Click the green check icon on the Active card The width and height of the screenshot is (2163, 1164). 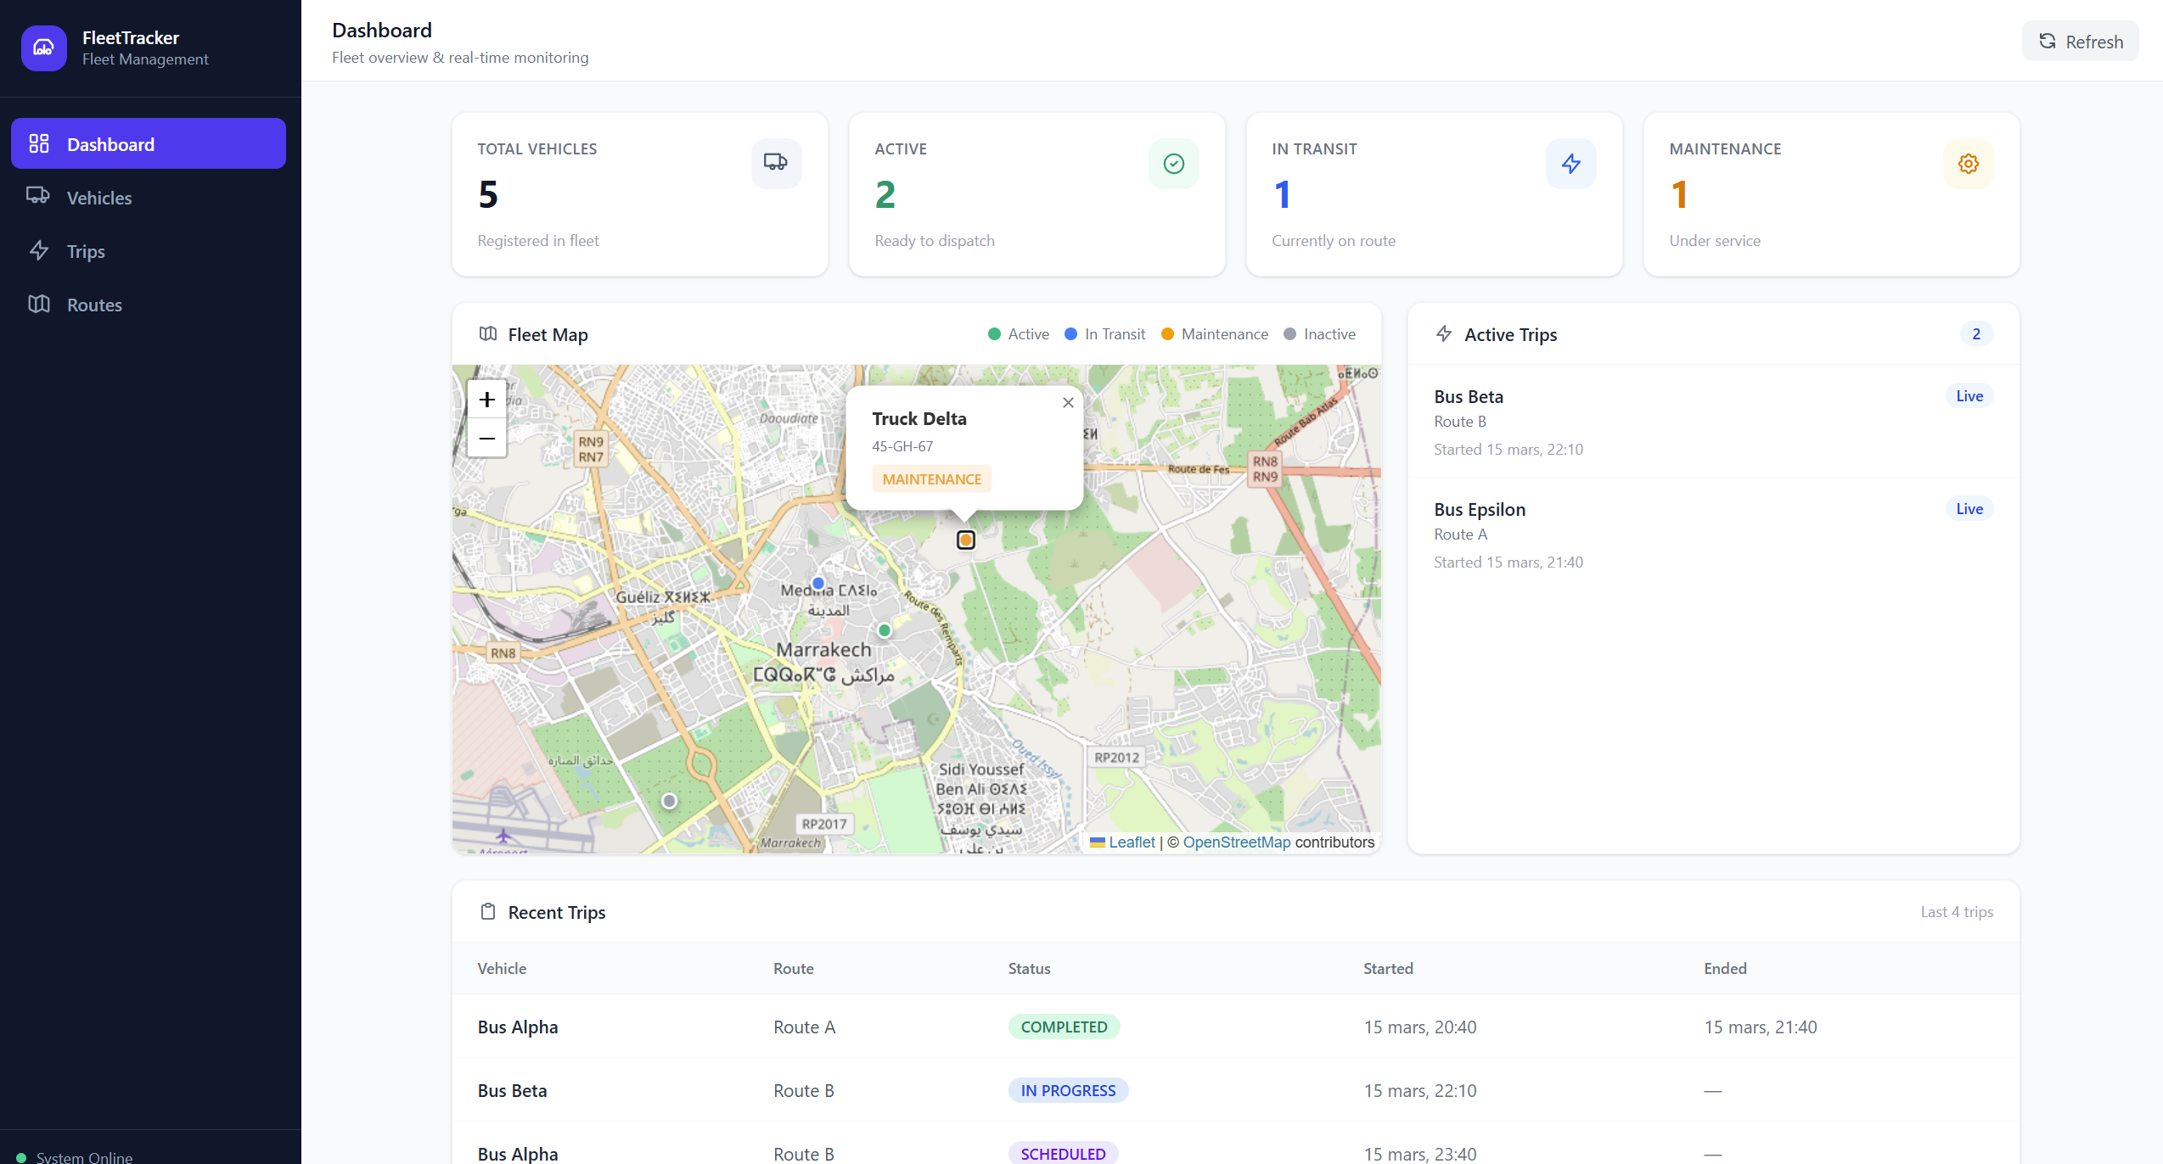click(x=1173, y=163)
